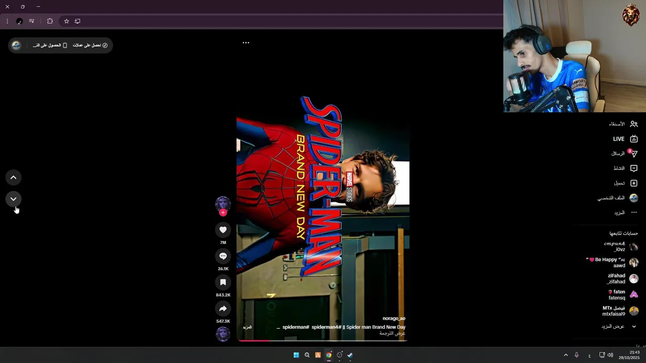Bookmark this page with star icon
Image resolution: width=646 pixels, height=363 pixels.
[x=66, y=21]
